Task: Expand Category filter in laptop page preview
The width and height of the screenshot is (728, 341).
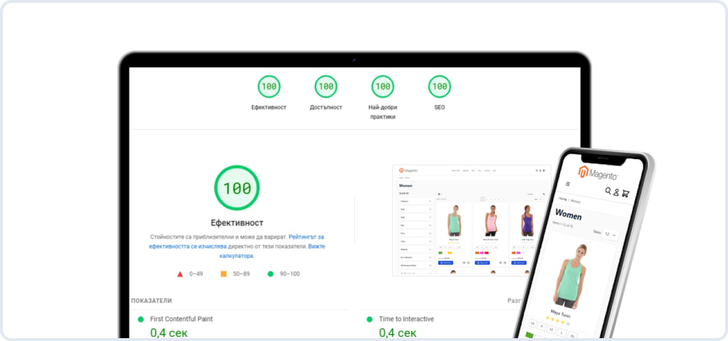Action: [x=416, y=201]
